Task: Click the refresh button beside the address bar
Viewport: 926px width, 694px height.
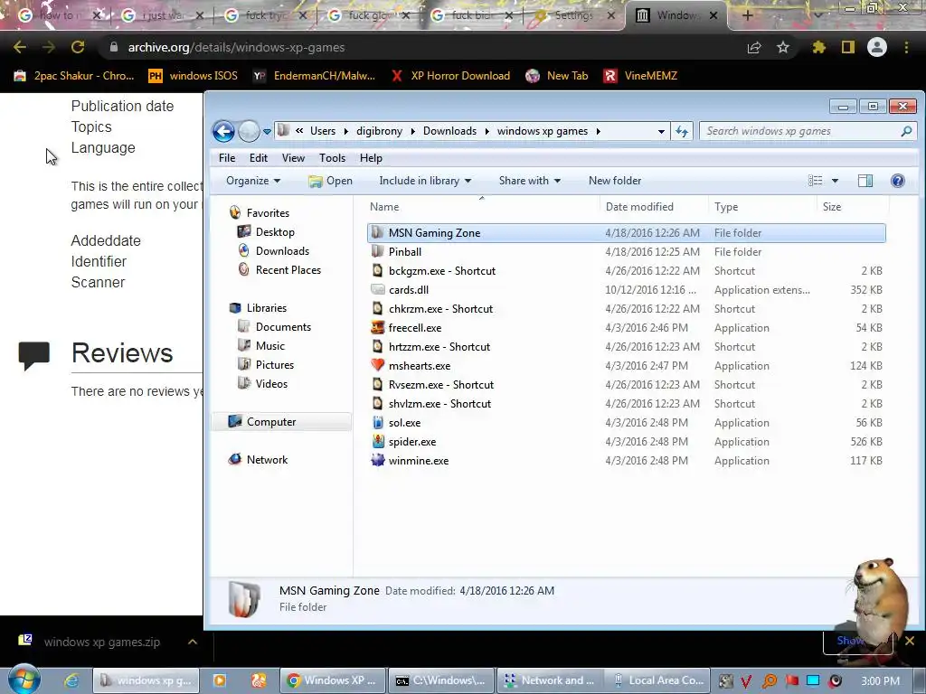Action: [682, 131]
